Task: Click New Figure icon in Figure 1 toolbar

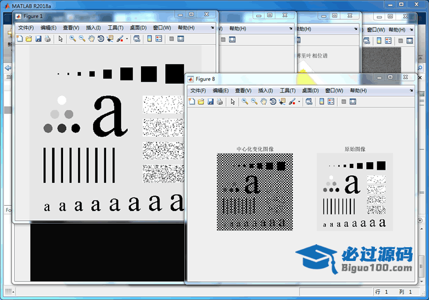Action: (x=19, y=39)
